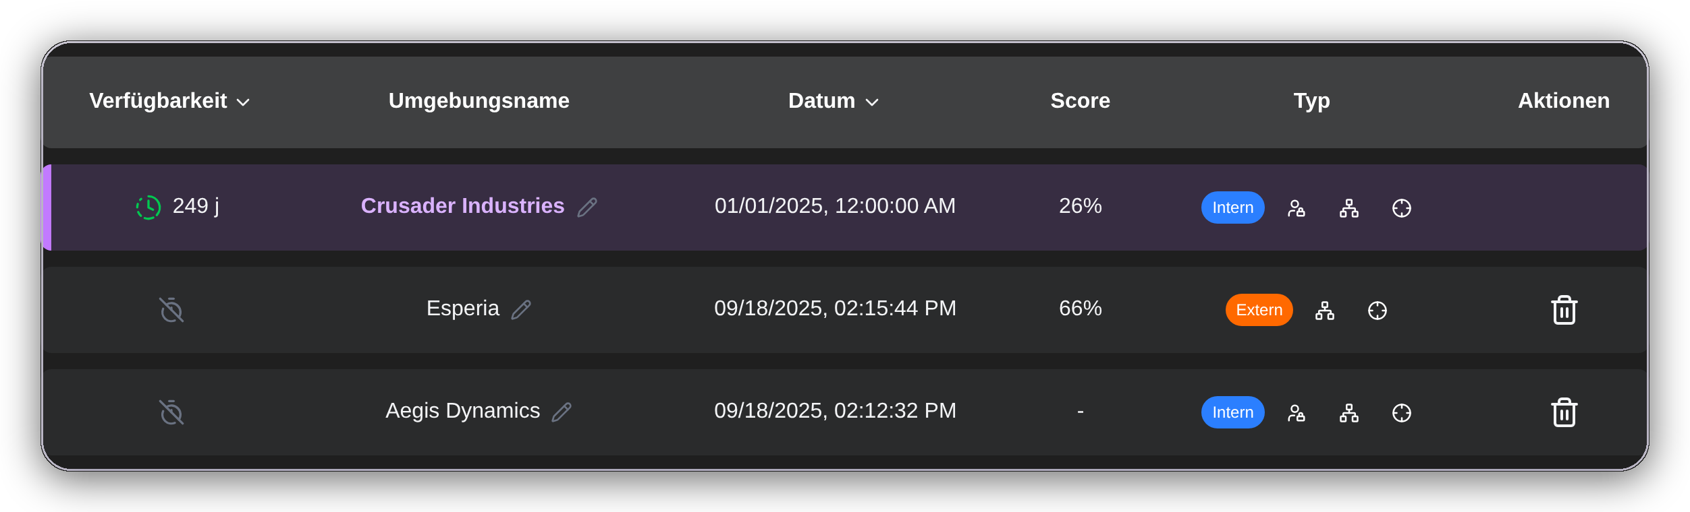Delete the Esperia environment trash icon
Image resolution: width=1690 pixels, height=512 pixels.
(1564, 310)
